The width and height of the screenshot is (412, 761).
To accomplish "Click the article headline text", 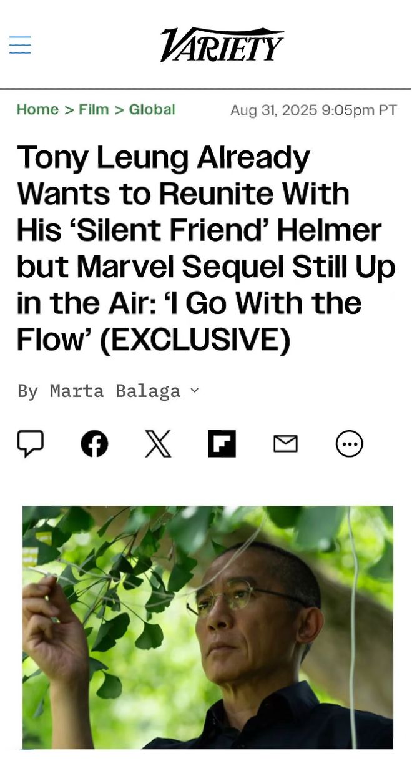I will coord(206,248).
